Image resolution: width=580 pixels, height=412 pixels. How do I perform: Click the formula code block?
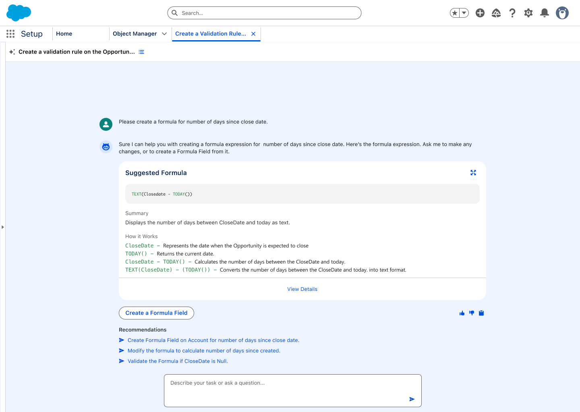pos(302,194)
